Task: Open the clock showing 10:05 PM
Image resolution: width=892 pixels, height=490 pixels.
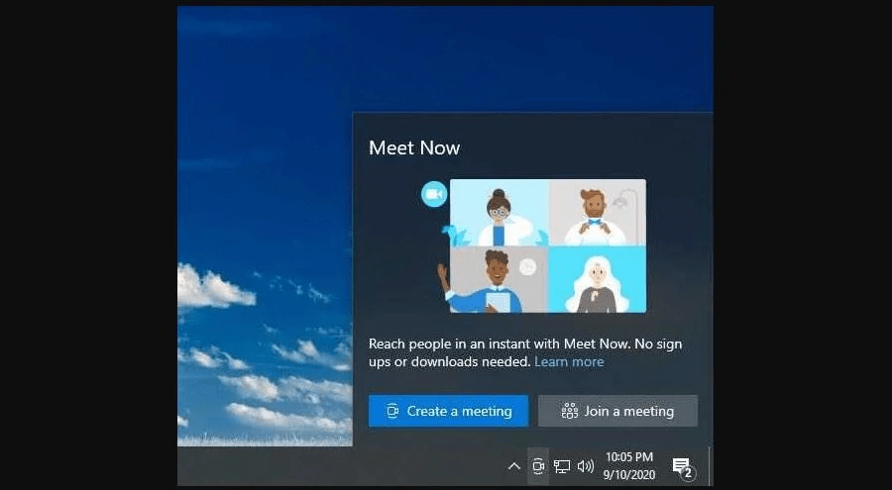Action: (x=629, y=465)
